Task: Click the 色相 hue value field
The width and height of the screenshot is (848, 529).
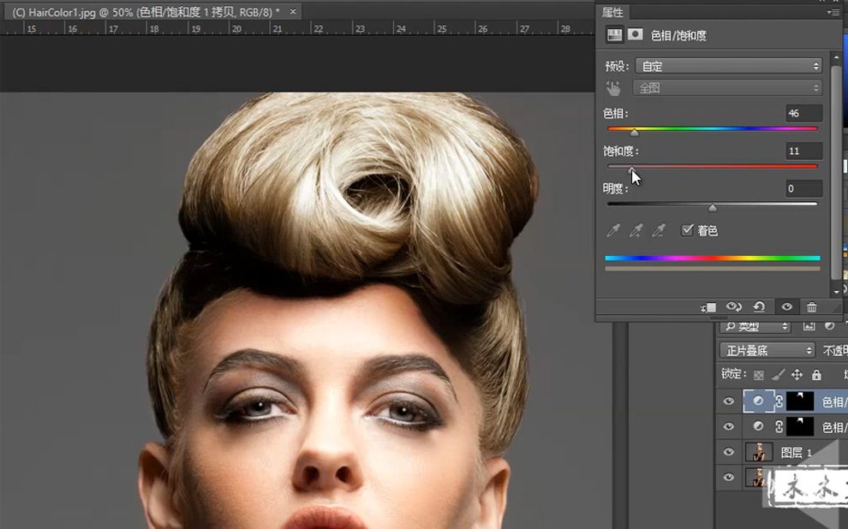Action: point(803,114)
